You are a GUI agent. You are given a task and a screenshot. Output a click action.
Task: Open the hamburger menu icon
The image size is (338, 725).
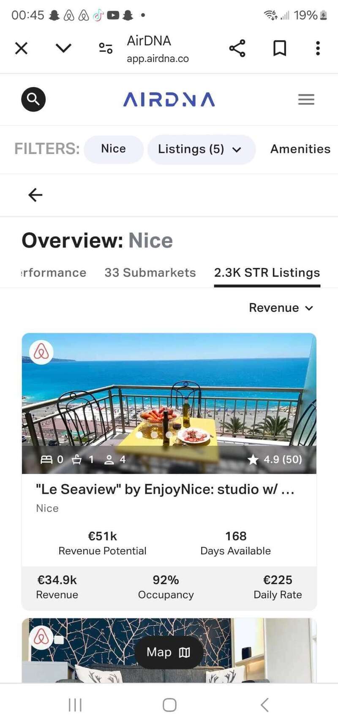pyautogui.click(x=306, y=99)
